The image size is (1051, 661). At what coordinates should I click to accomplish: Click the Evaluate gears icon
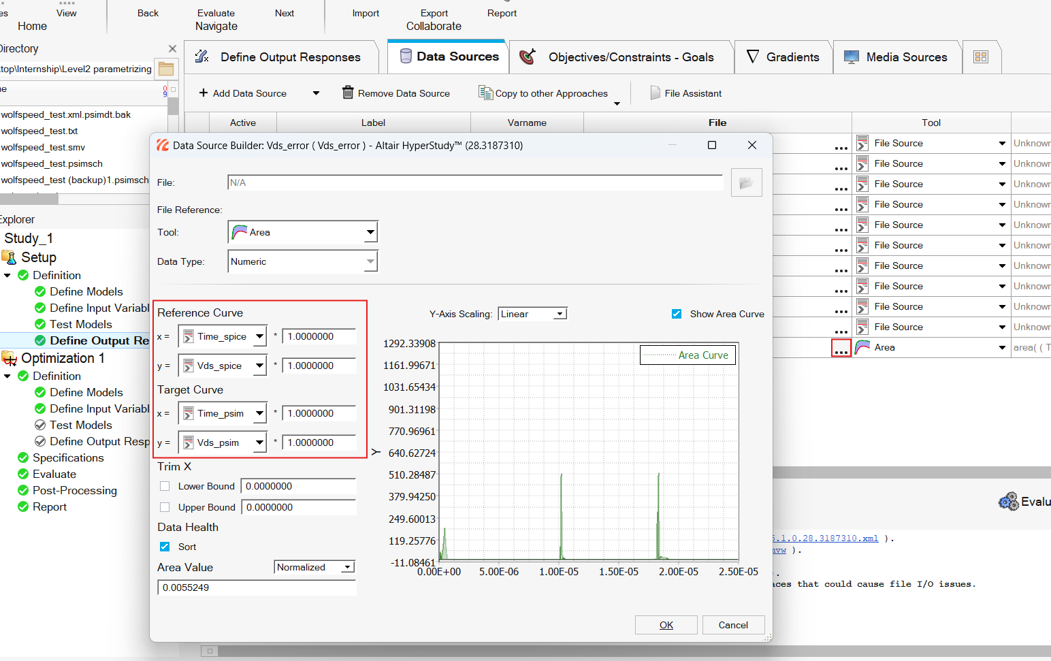pyautogui.click(x=1008, y=502)
